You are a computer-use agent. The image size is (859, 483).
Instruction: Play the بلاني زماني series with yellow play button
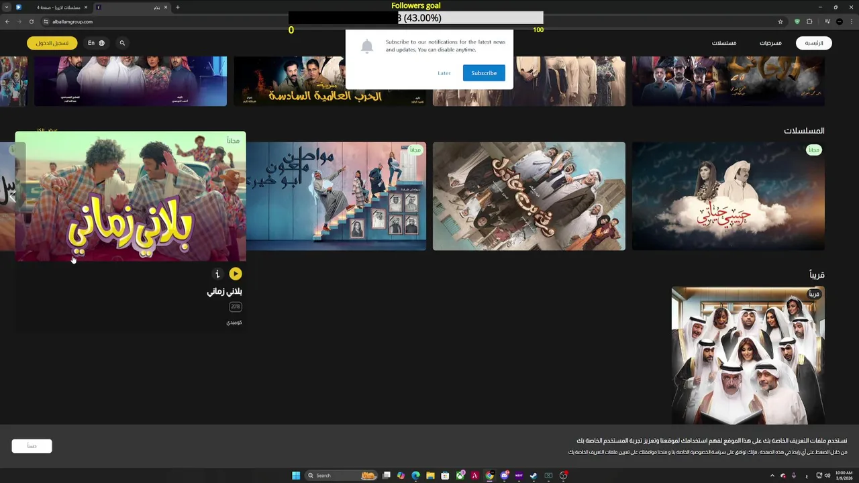click(236, 274)
